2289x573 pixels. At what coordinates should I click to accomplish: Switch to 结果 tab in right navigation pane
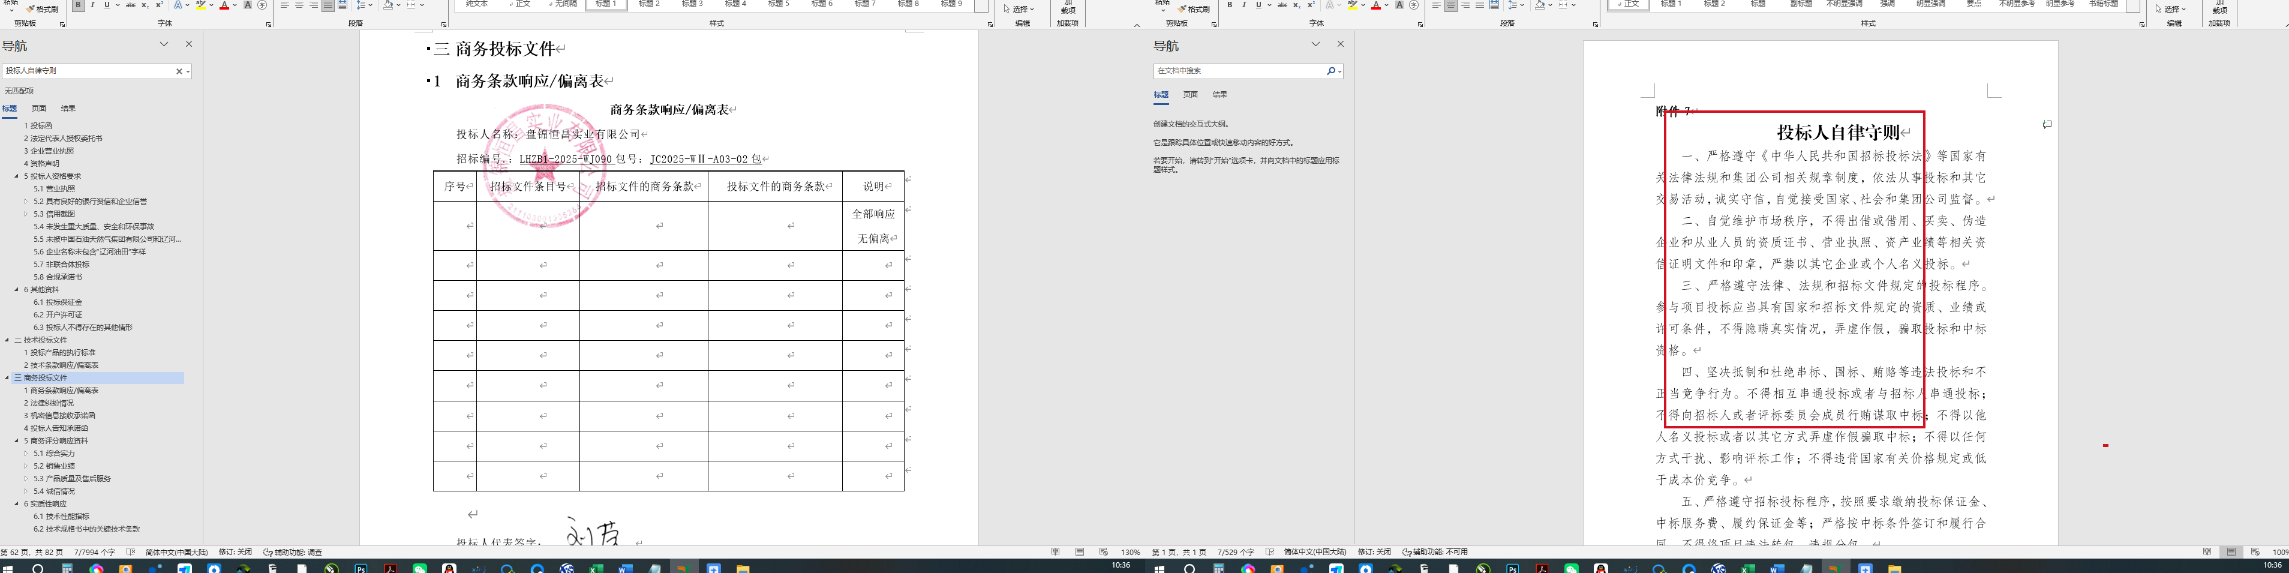[1220, 94]
